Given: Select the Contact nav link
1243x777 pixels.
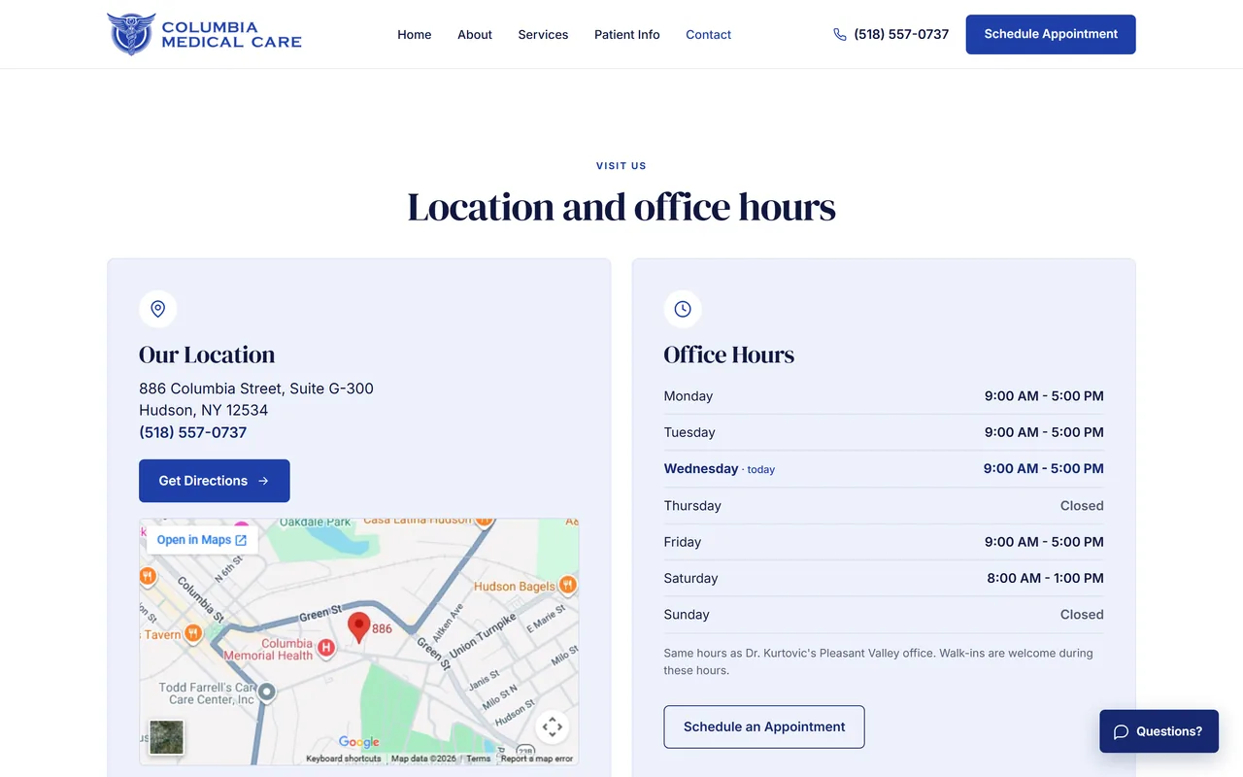Looking at the screenshot, I should click(709, 35).
